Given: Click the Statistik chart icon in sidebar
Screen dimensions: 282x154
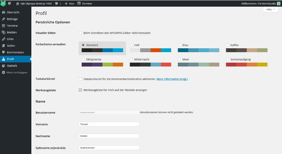Looking at the screenshot, I should [x=4, y=66].
